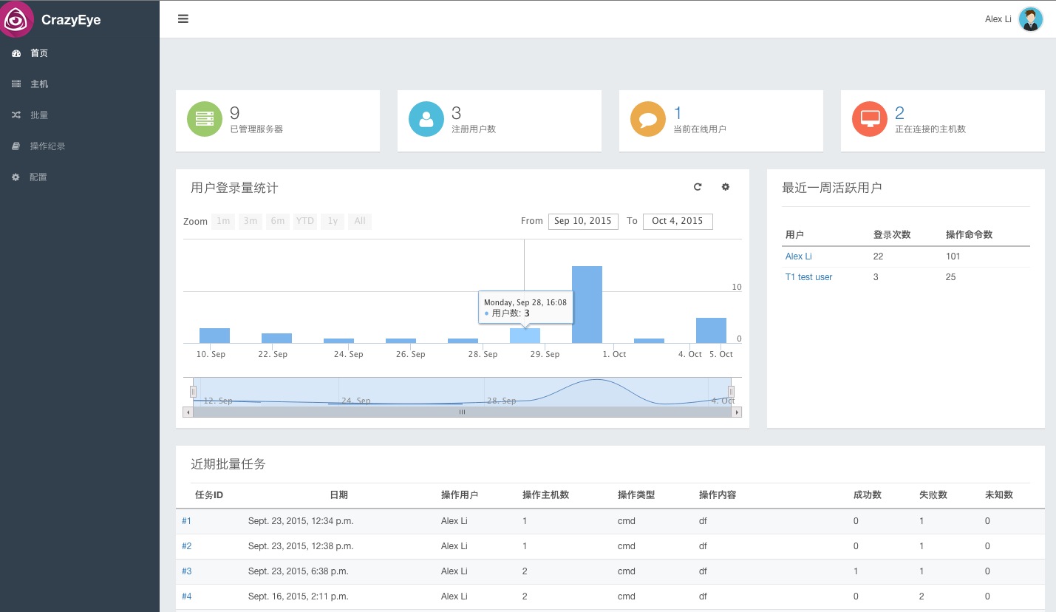Screen dimensions: 1056x612
Task: Click the CrazyEye eye logo
Action: pyautogui.click(x=17, y=19)
